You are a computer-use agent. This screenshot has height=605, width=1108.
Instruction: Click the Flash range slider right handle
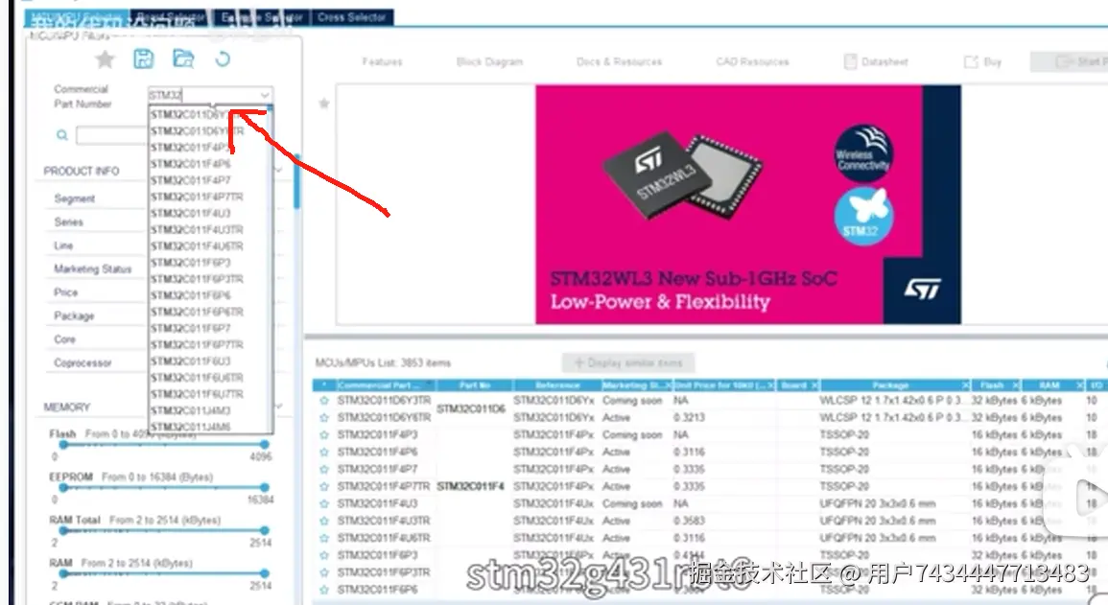265,444
